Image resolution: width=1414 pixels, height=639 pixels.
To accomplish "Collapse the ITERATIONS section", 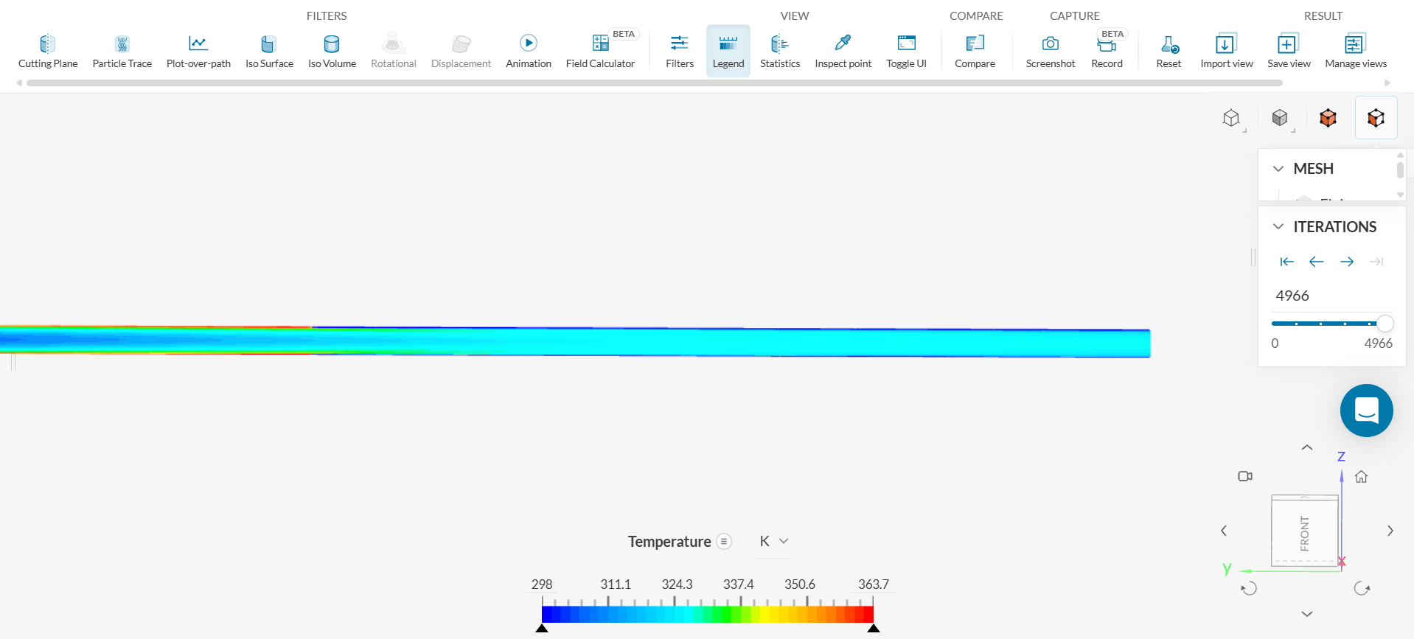I will coord(1278,226).
